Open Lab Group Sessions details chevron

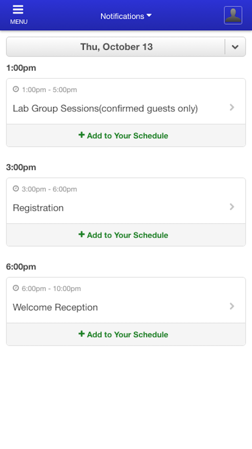pos(232,107)
